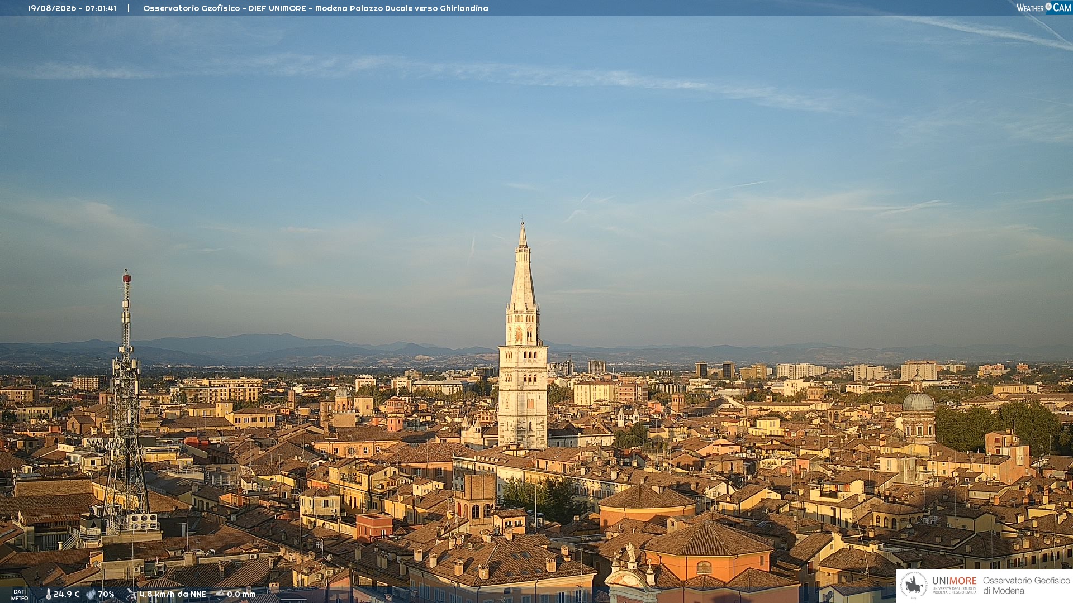Click the 4.8 km/h da NNE wind reading
The width and height of the screenshot is (1073, 603).
click(173, 594)
